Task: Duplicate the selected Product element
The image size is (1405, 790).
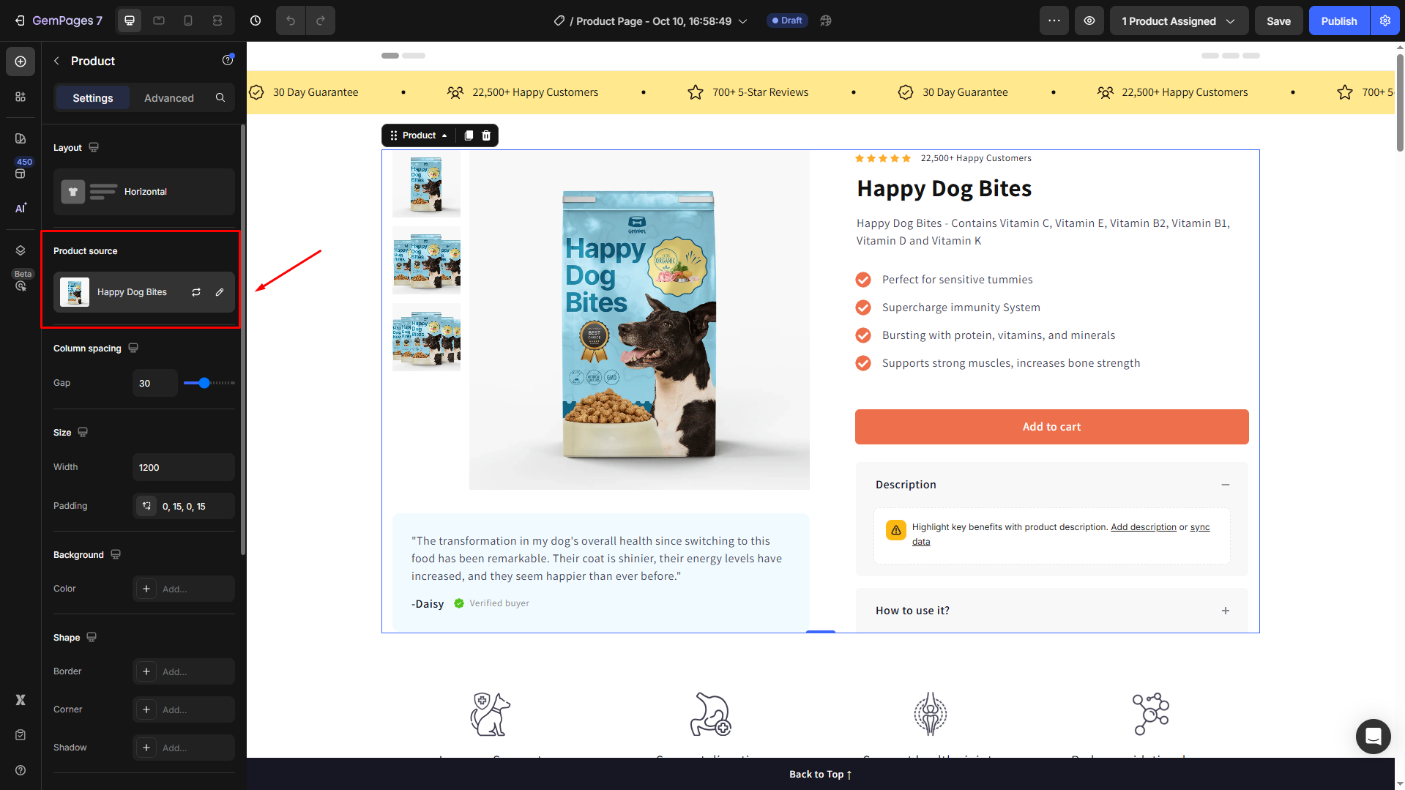Action: 469,135
